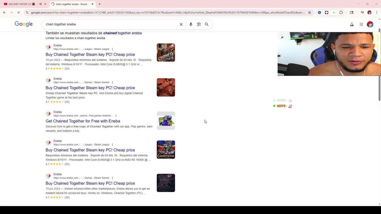Click Eneba favicon of the 19 jun 2024 requisitos result
381x214 pixels.
click(x=48, y=47)
